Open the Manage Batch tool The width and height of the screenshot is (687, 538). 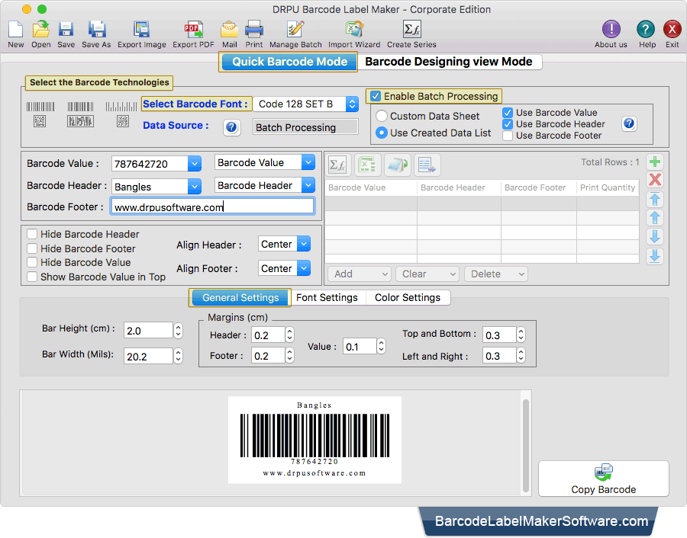(295, 30)
